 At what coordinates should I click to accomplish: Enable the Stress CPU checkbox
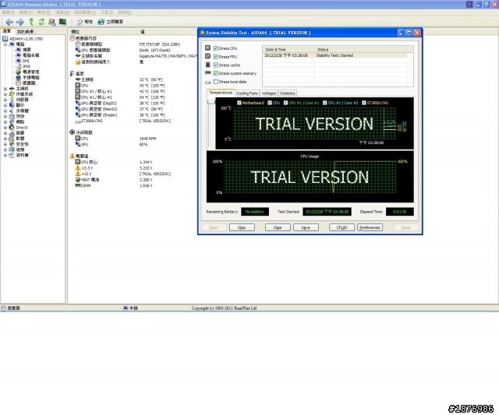pyautogui.click(x=215, y=48)
